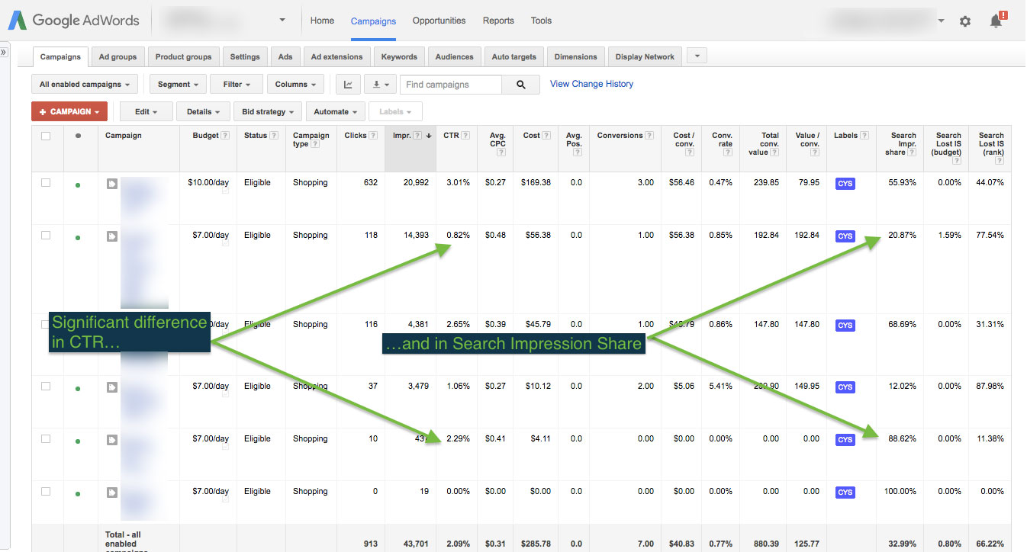This screenshot has height=552, width=1027.
Task: Open View Change History link
Action: [591, 84]
